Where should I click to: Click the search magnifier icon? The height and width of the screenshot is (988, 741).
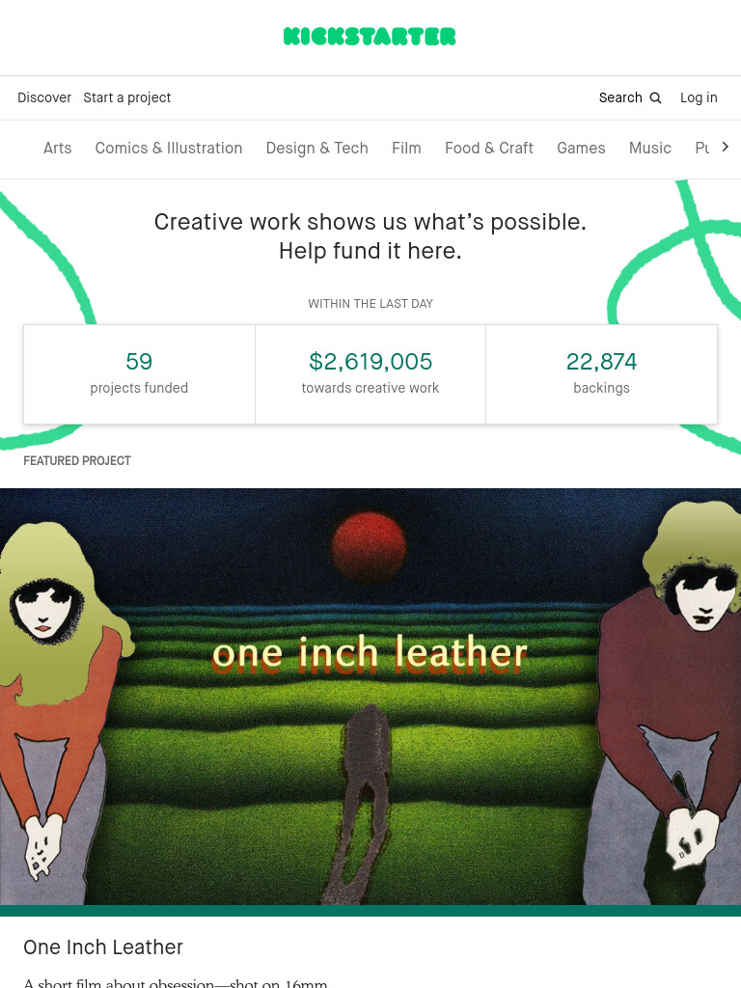655,98
